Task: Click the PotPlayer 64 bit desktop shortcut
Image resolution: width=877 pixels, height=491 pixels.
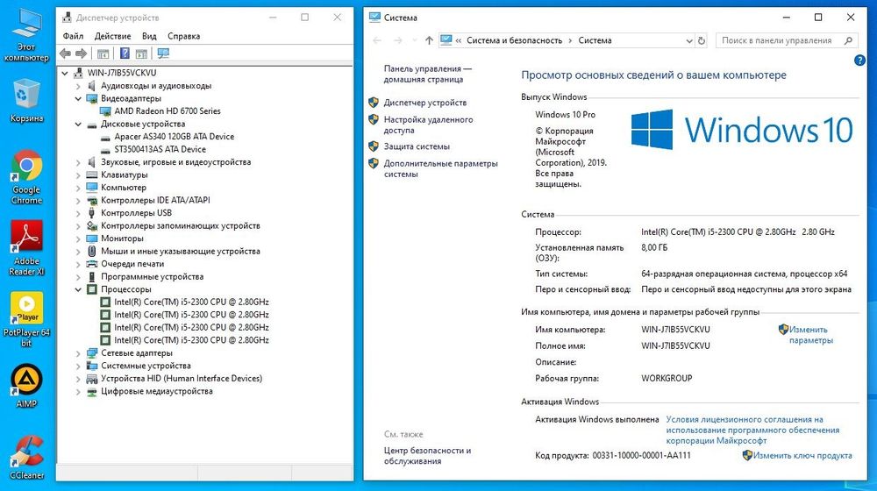Action: point(26,320)
